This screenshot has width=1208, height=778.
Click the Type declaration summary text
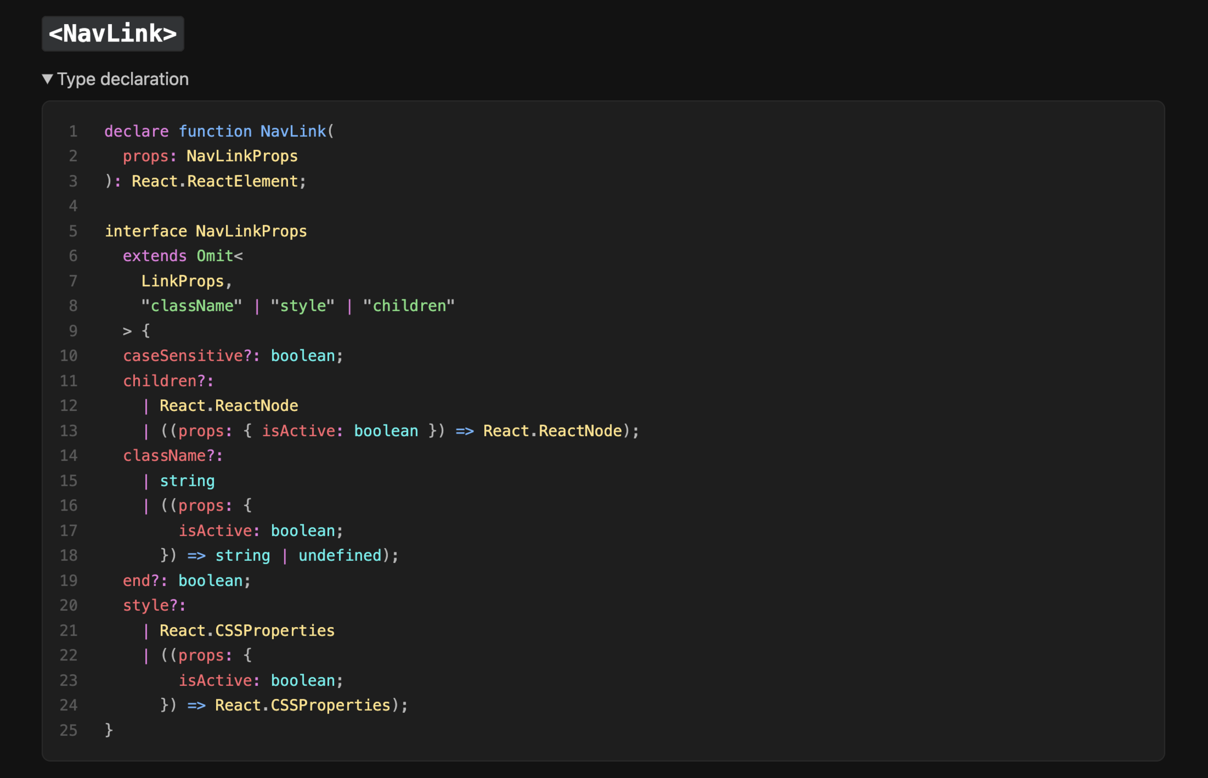(x=123, y=79)
